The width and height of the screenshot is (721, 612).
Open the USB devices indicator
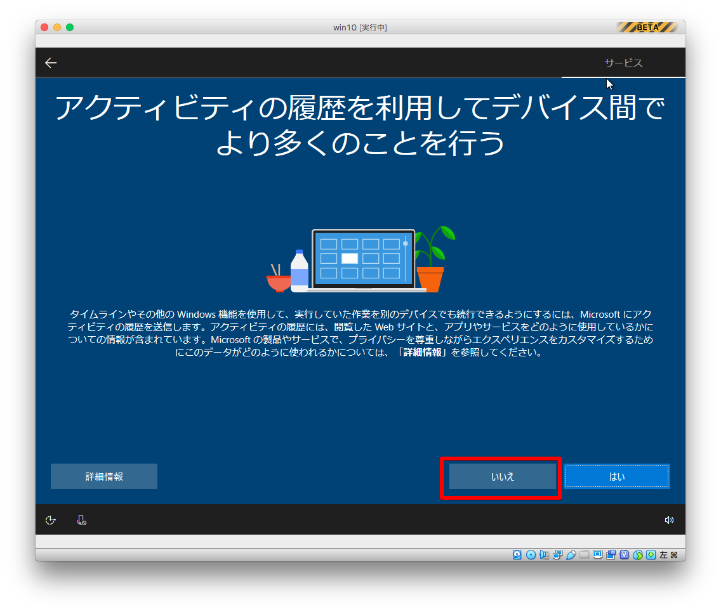coord(571,555)
